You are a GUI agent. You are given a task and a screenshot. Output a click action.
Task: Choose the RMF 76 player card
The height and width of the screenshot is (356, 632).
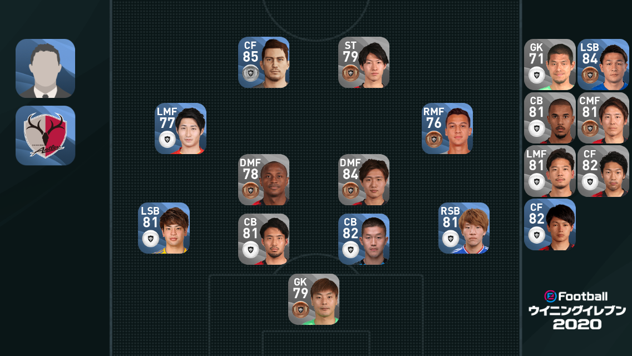click(x=447, y=128)
